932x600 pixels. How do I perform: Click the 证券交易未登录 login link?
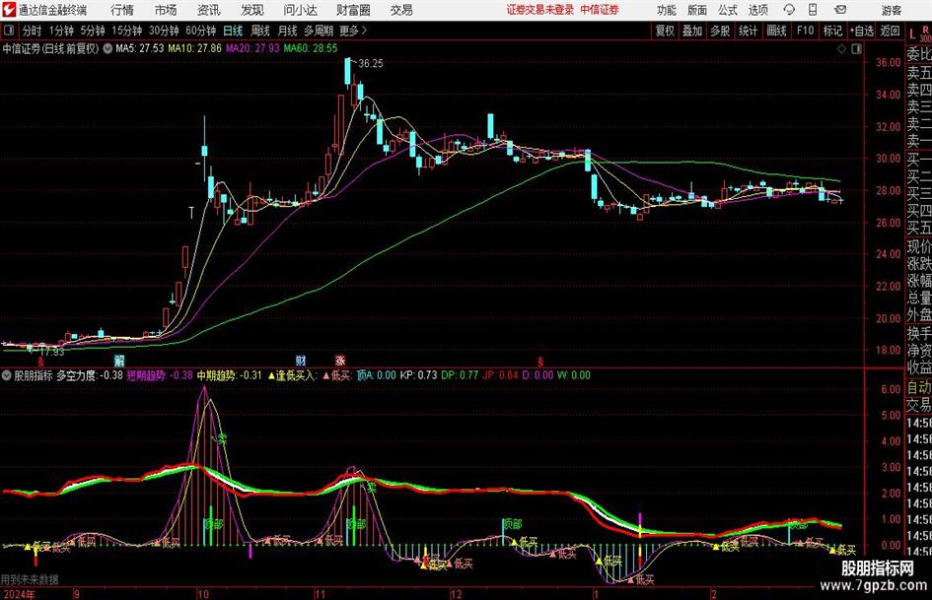pos(540,10)
